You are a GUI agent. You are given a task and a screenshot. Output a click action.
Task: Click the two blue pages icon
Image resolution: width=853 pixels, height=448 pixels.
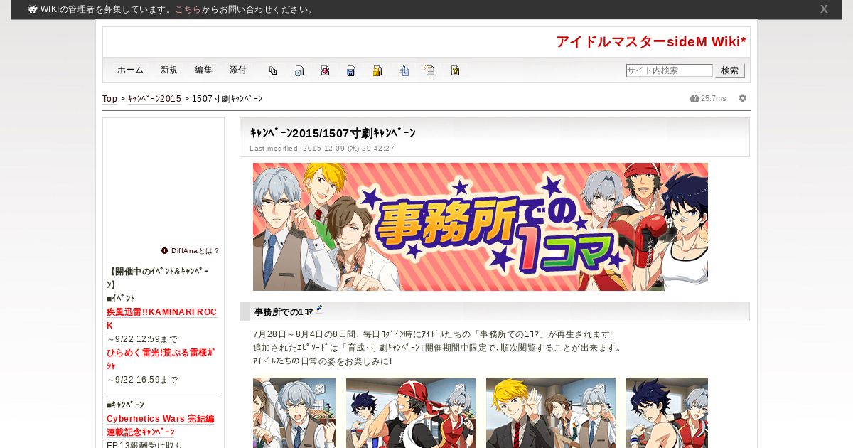tap(404, 70)
